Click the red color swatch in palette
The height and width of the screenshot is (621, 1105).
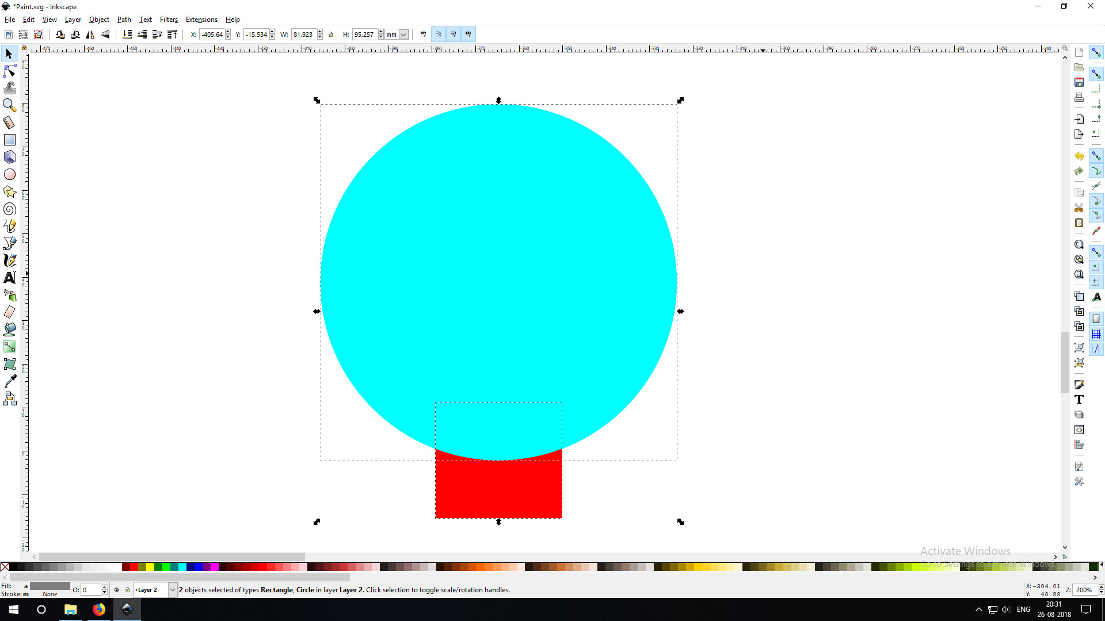[134, 567]
